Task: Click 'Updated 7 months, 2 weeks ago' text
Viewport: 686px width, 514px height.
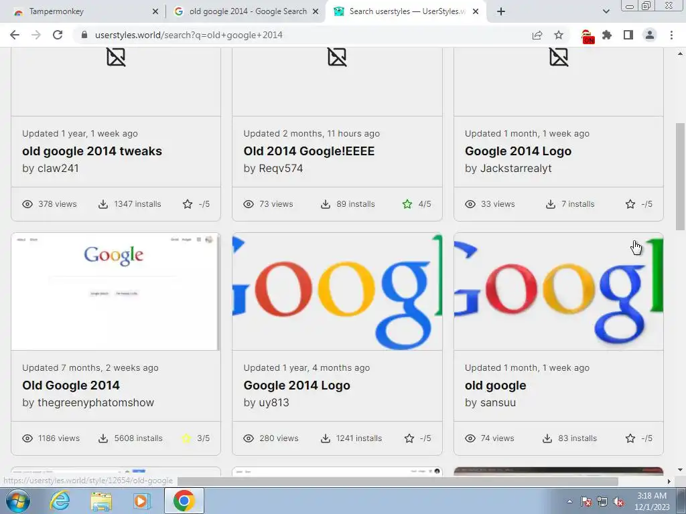Action: tap(90, 368)
